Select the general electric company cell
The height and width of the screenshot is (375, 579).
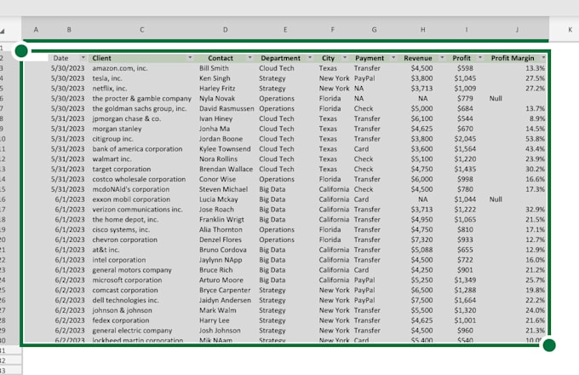[132, 331]
